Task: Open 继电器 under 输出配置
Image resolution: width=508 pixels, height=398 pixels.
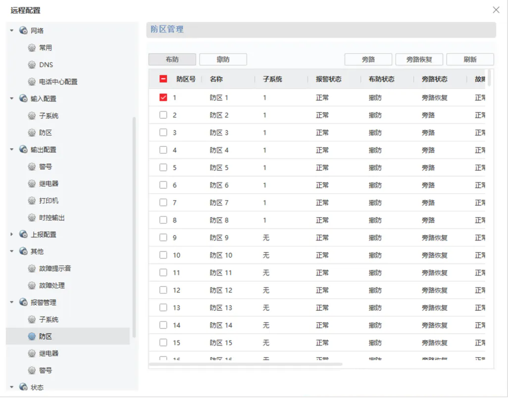Action: (x=49, y=184)
